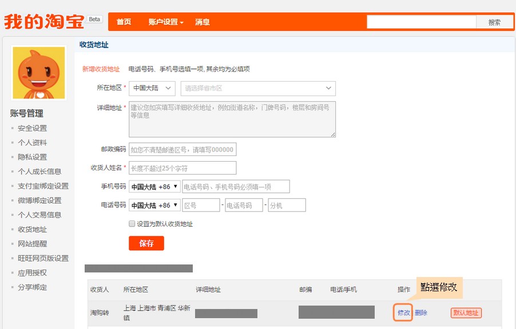Open 收货地址 in the sidebar
Viewport: 516px width, 329px height.
tap(32, 230)
